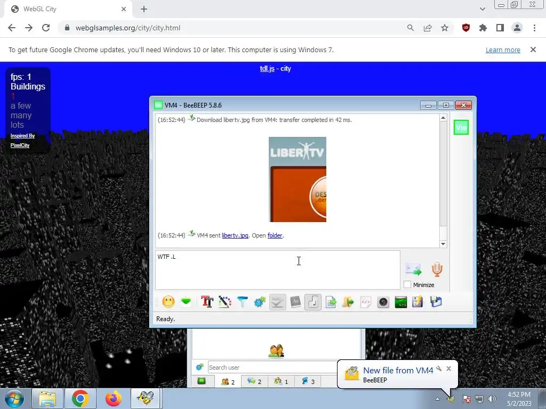546x409 pixels.
Task: Open the PixelCity link
Action: pyautogui.click(x=20, y=145)
